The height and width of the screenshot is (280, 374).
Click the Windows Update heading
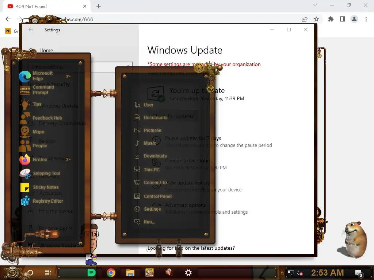click(x=185, y=50)
